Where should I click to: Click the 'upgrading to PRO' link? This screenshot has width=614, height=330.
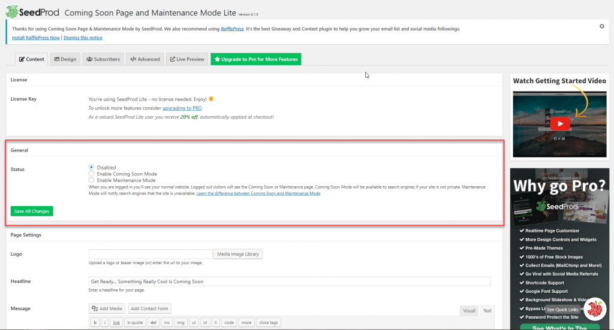(182, 108)
